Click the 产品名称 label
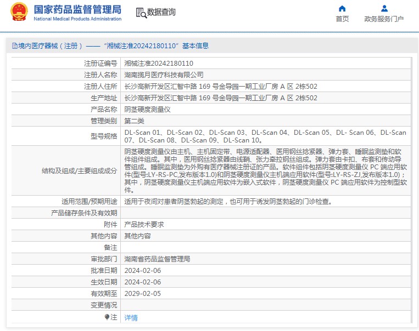419x331 pixels. [x=104, y=110]
